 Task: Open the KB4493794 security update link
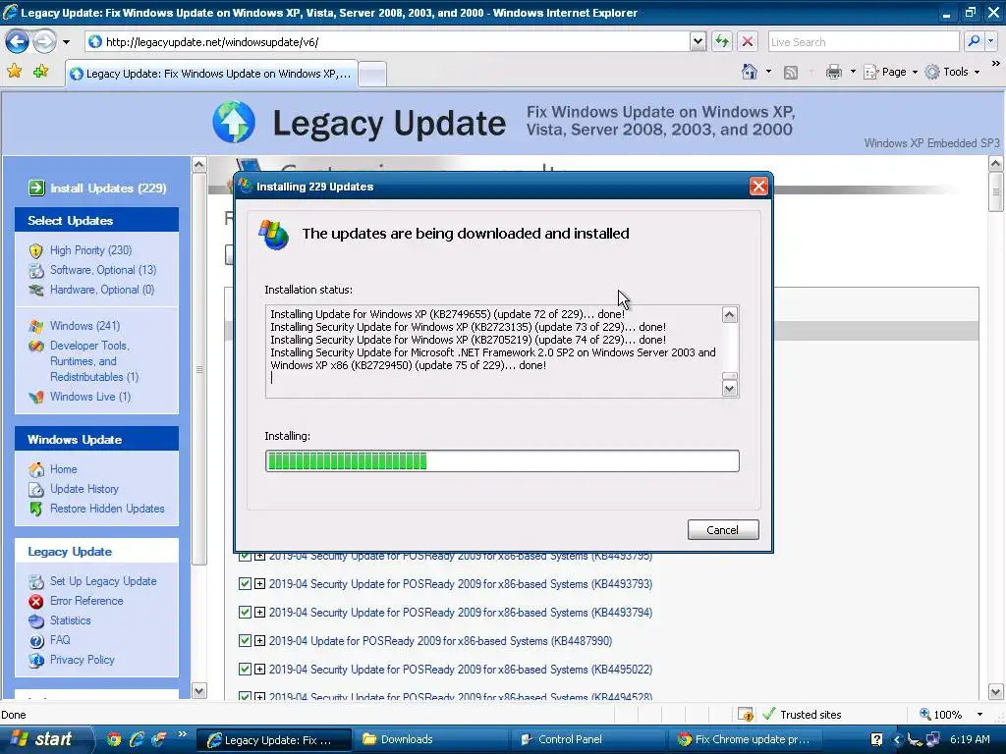[461, 613]
